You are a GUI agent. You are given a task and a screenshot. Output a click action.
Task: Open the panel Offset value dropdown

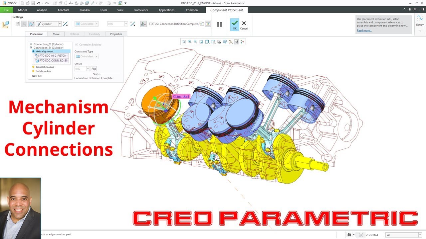[88, 69]
